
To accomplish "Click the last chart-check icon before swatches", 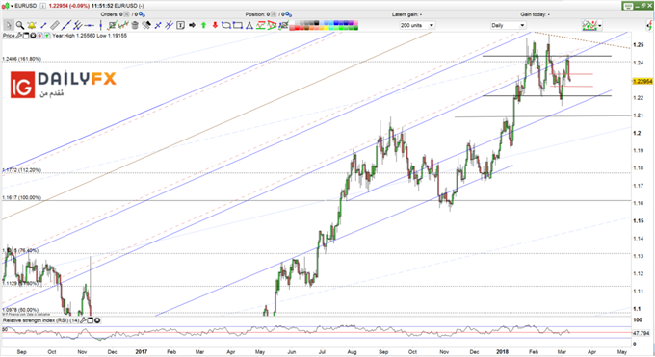I will 283,25.
